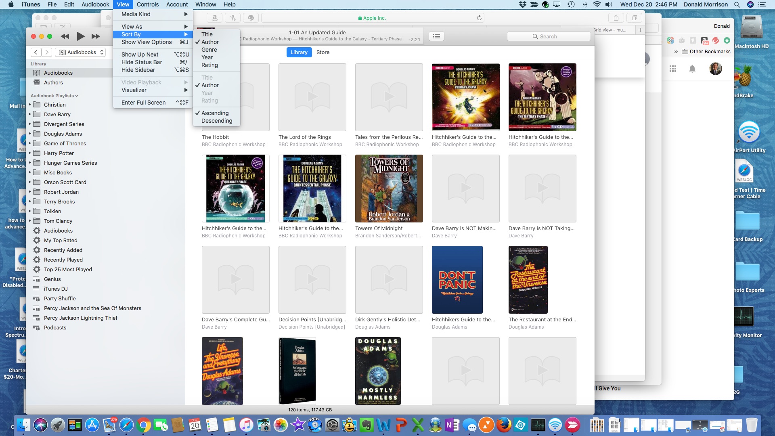Open the Audiobooks media kind dropdown

(81, 52)
